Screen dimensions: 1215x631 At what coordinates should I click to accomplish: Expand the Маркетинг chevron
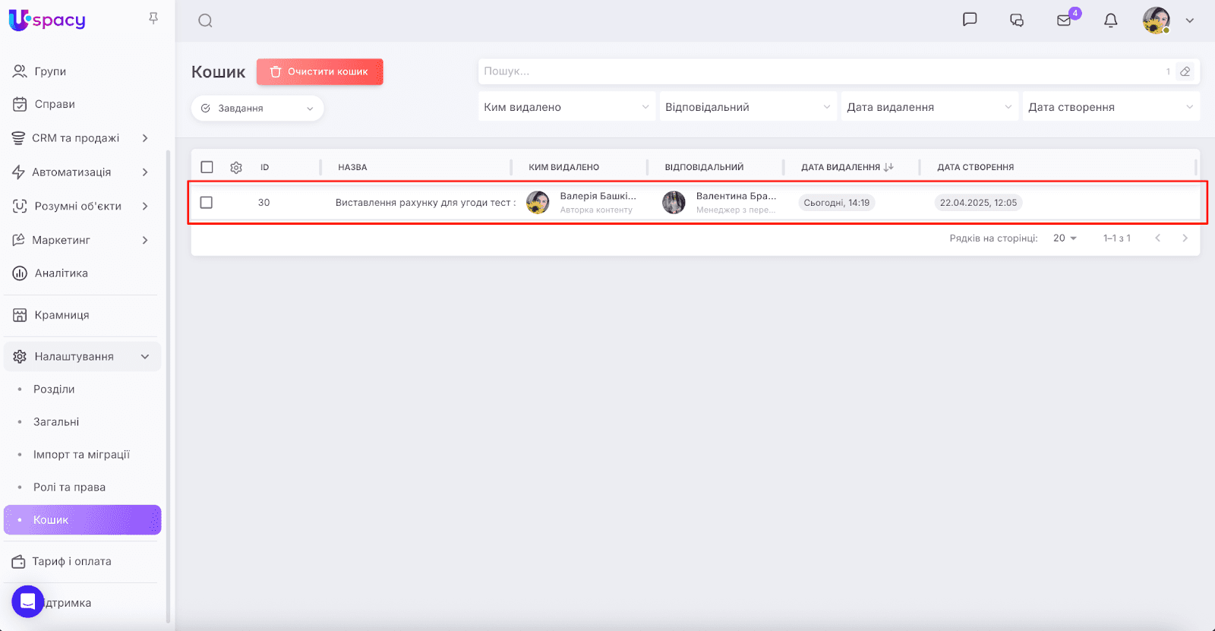(145, 240)
